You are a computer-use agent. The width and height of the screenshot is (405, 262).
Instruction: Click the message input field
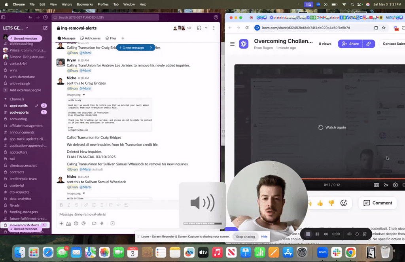pos(117,214)
